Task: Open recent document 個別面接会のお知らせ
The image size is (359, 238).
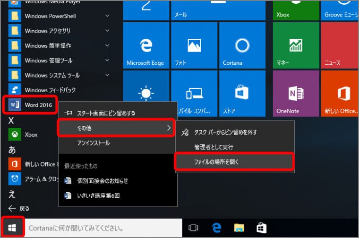Action: [x=118, y=181]
